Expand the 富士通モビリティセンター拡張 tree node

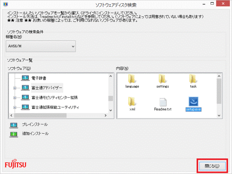15,98
